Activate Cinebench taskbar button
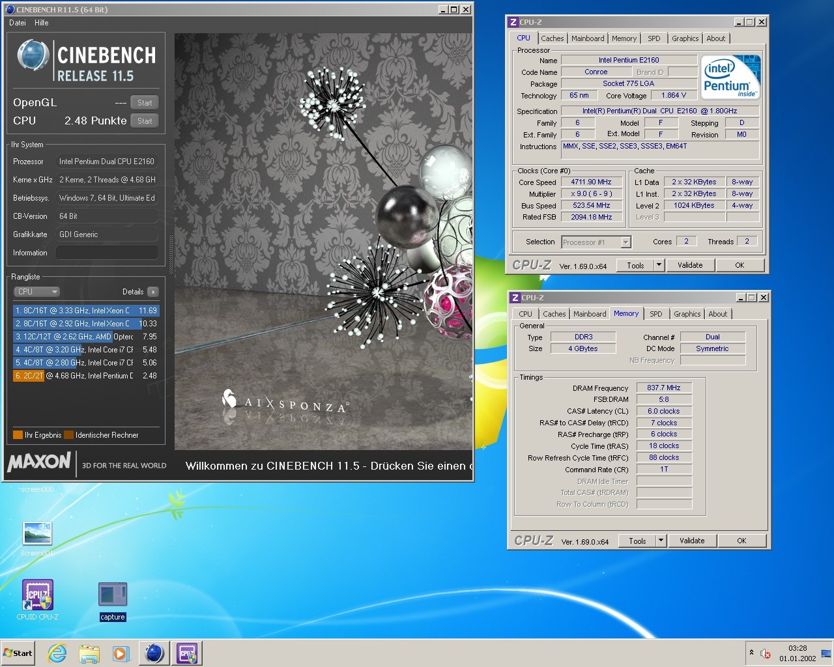 (154, 653)
